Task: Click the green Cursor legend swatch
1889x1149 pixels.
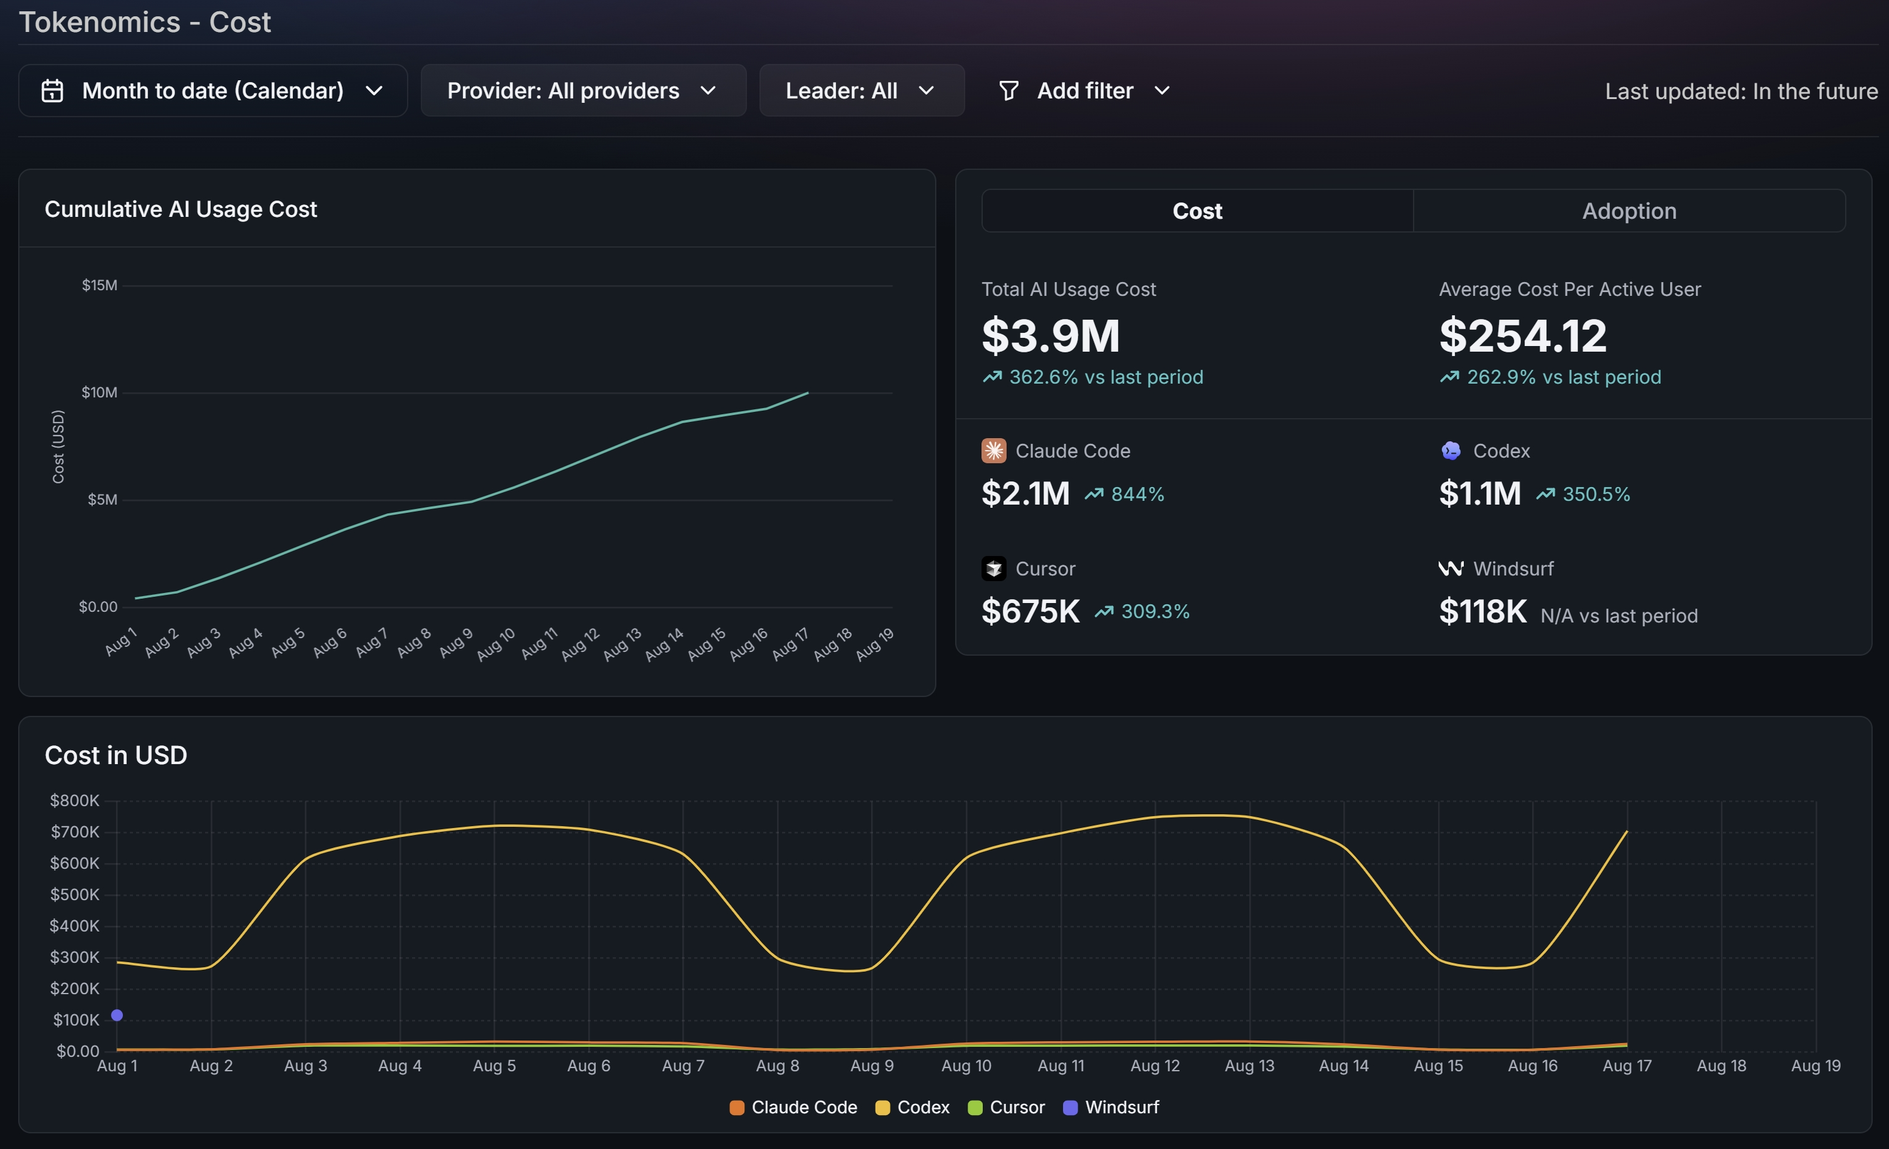Action: coord(975,1108)
